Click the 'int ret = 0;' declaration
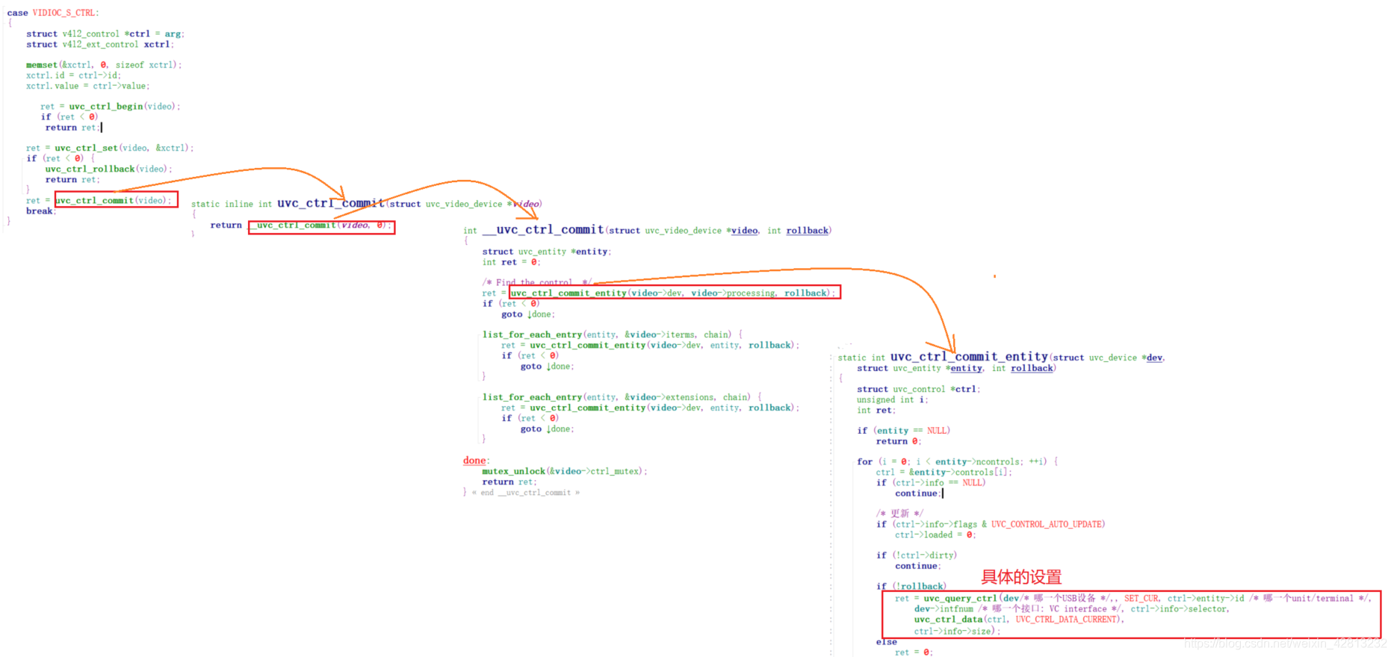 click(x=511, y=262)
